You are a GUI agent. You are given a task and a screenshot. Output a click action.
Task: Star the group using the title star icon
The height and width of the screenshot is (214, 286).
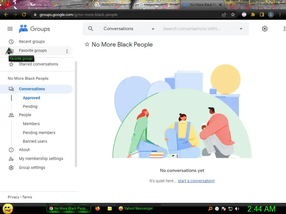87,44
